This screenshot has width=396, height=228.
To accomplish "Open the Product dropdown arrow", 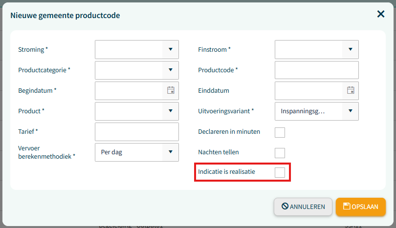I will point(171,111).
